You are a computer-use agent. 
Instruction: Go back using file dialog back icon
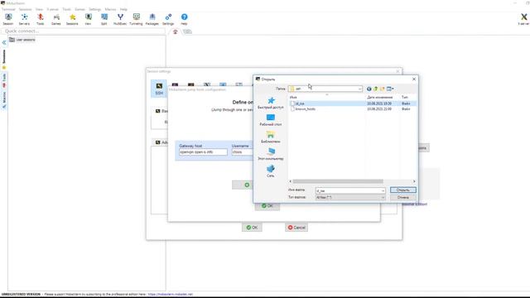click(x=369, y=89)
